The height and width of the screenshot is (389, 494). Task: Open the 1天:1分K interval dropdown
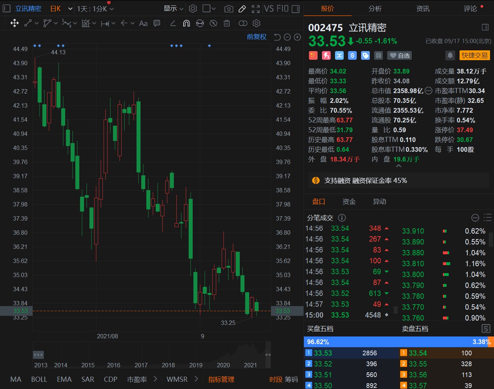[x=95, y=9]
